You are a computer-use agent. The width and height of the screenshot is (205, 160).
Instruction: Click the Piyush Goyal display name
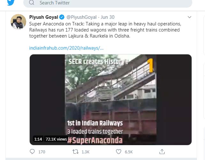click(x=43, y=17)
